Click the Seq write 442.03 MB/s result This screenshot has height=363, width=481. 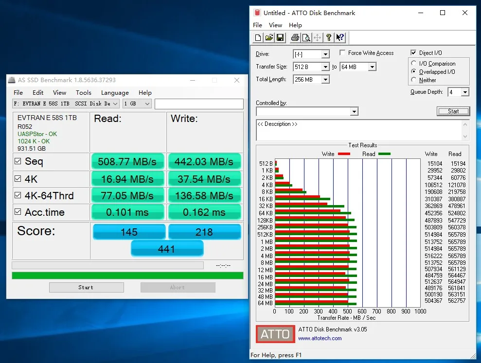pos(204,161)
